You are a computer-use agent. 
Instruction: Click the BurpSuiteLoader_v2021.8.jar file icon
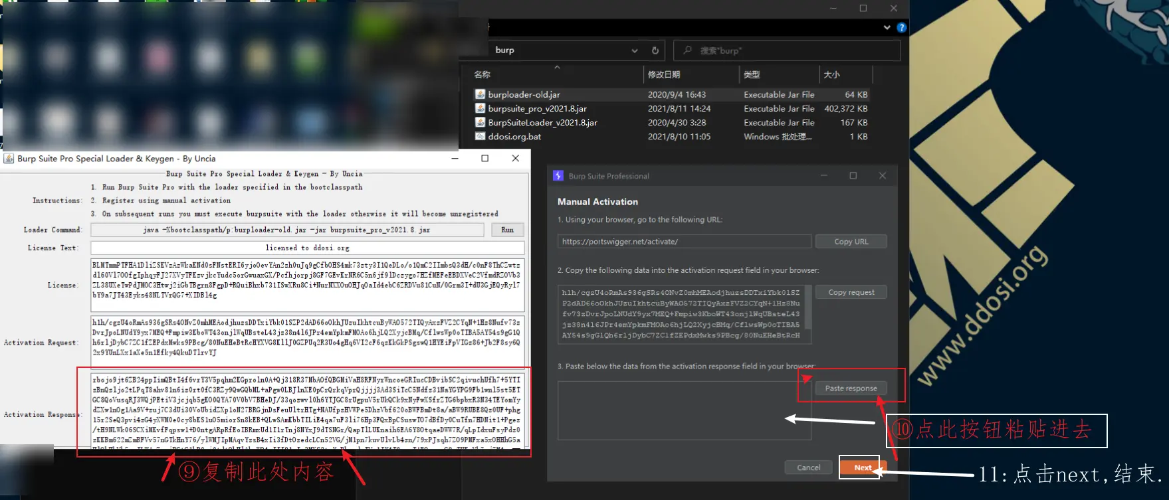coord(480,122)
